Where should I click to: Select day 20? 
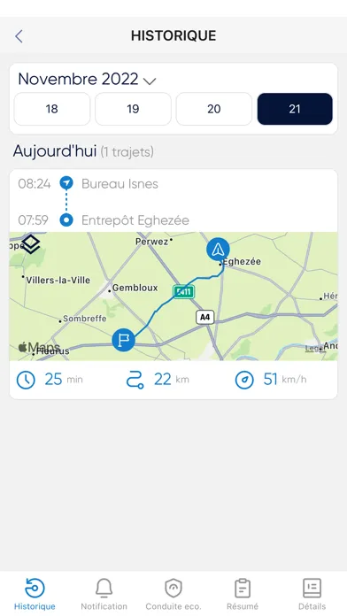(214, 109)
